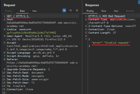Switch Response view to Raw tab
The width and height of the screenshot is (140, 94).
click(x=104, y=11)
